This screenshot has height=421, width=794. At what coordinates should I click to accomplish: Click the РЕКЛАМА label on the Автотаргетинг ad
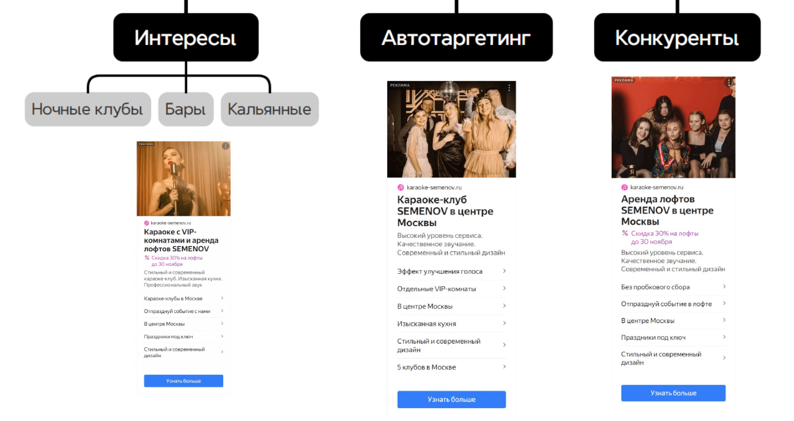click(400, 85)
